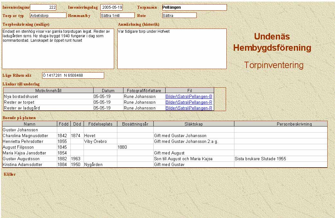Focus the Torp av typ field
Image resolution: width=335 pixels, height=218 pixels.
click(48, 15)
